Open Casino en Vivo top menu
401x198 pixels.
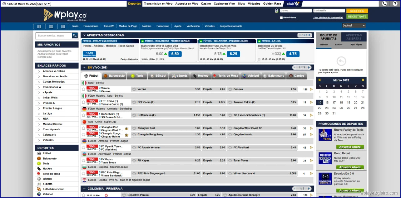click(x=224, y=4)
